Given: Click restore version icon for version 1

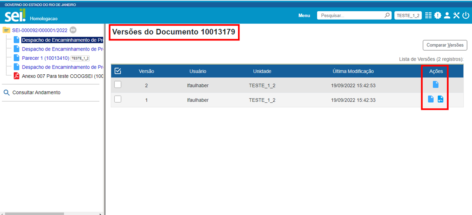Looking at the screenshot, I should pos(440,99).
